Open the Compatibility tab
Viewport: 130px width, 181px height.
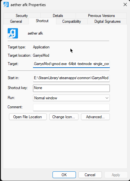coord(71,21)
